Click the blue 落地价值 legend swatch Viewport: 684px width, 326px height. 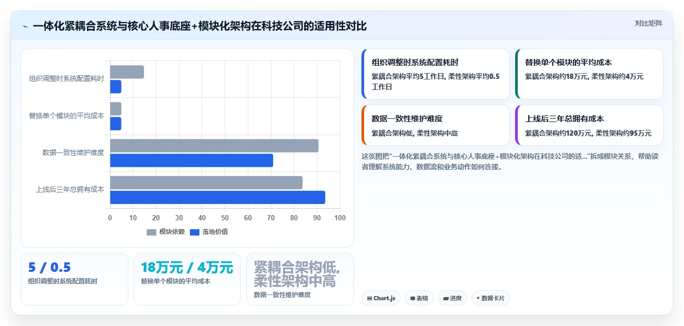195,232
